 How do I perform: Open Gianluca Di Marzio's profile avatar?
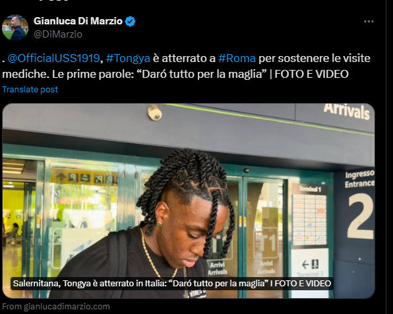click(x=15, y=28)
